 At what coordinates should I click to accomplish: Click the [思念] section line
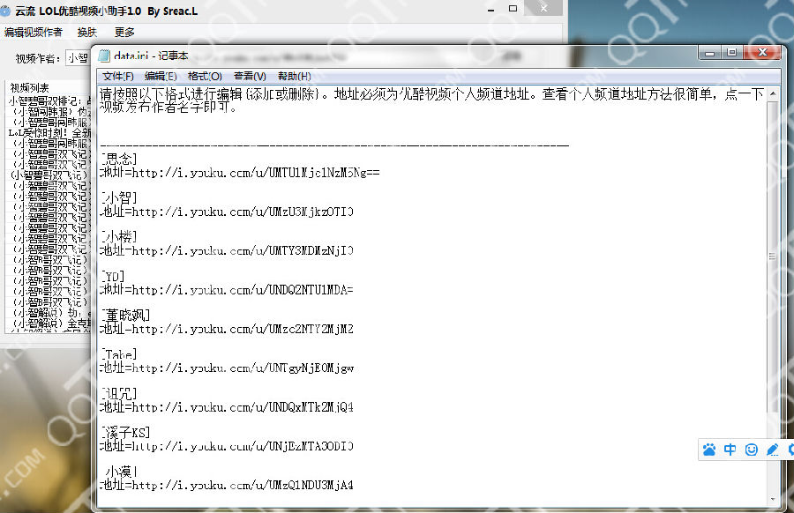(x=119, y=159)
